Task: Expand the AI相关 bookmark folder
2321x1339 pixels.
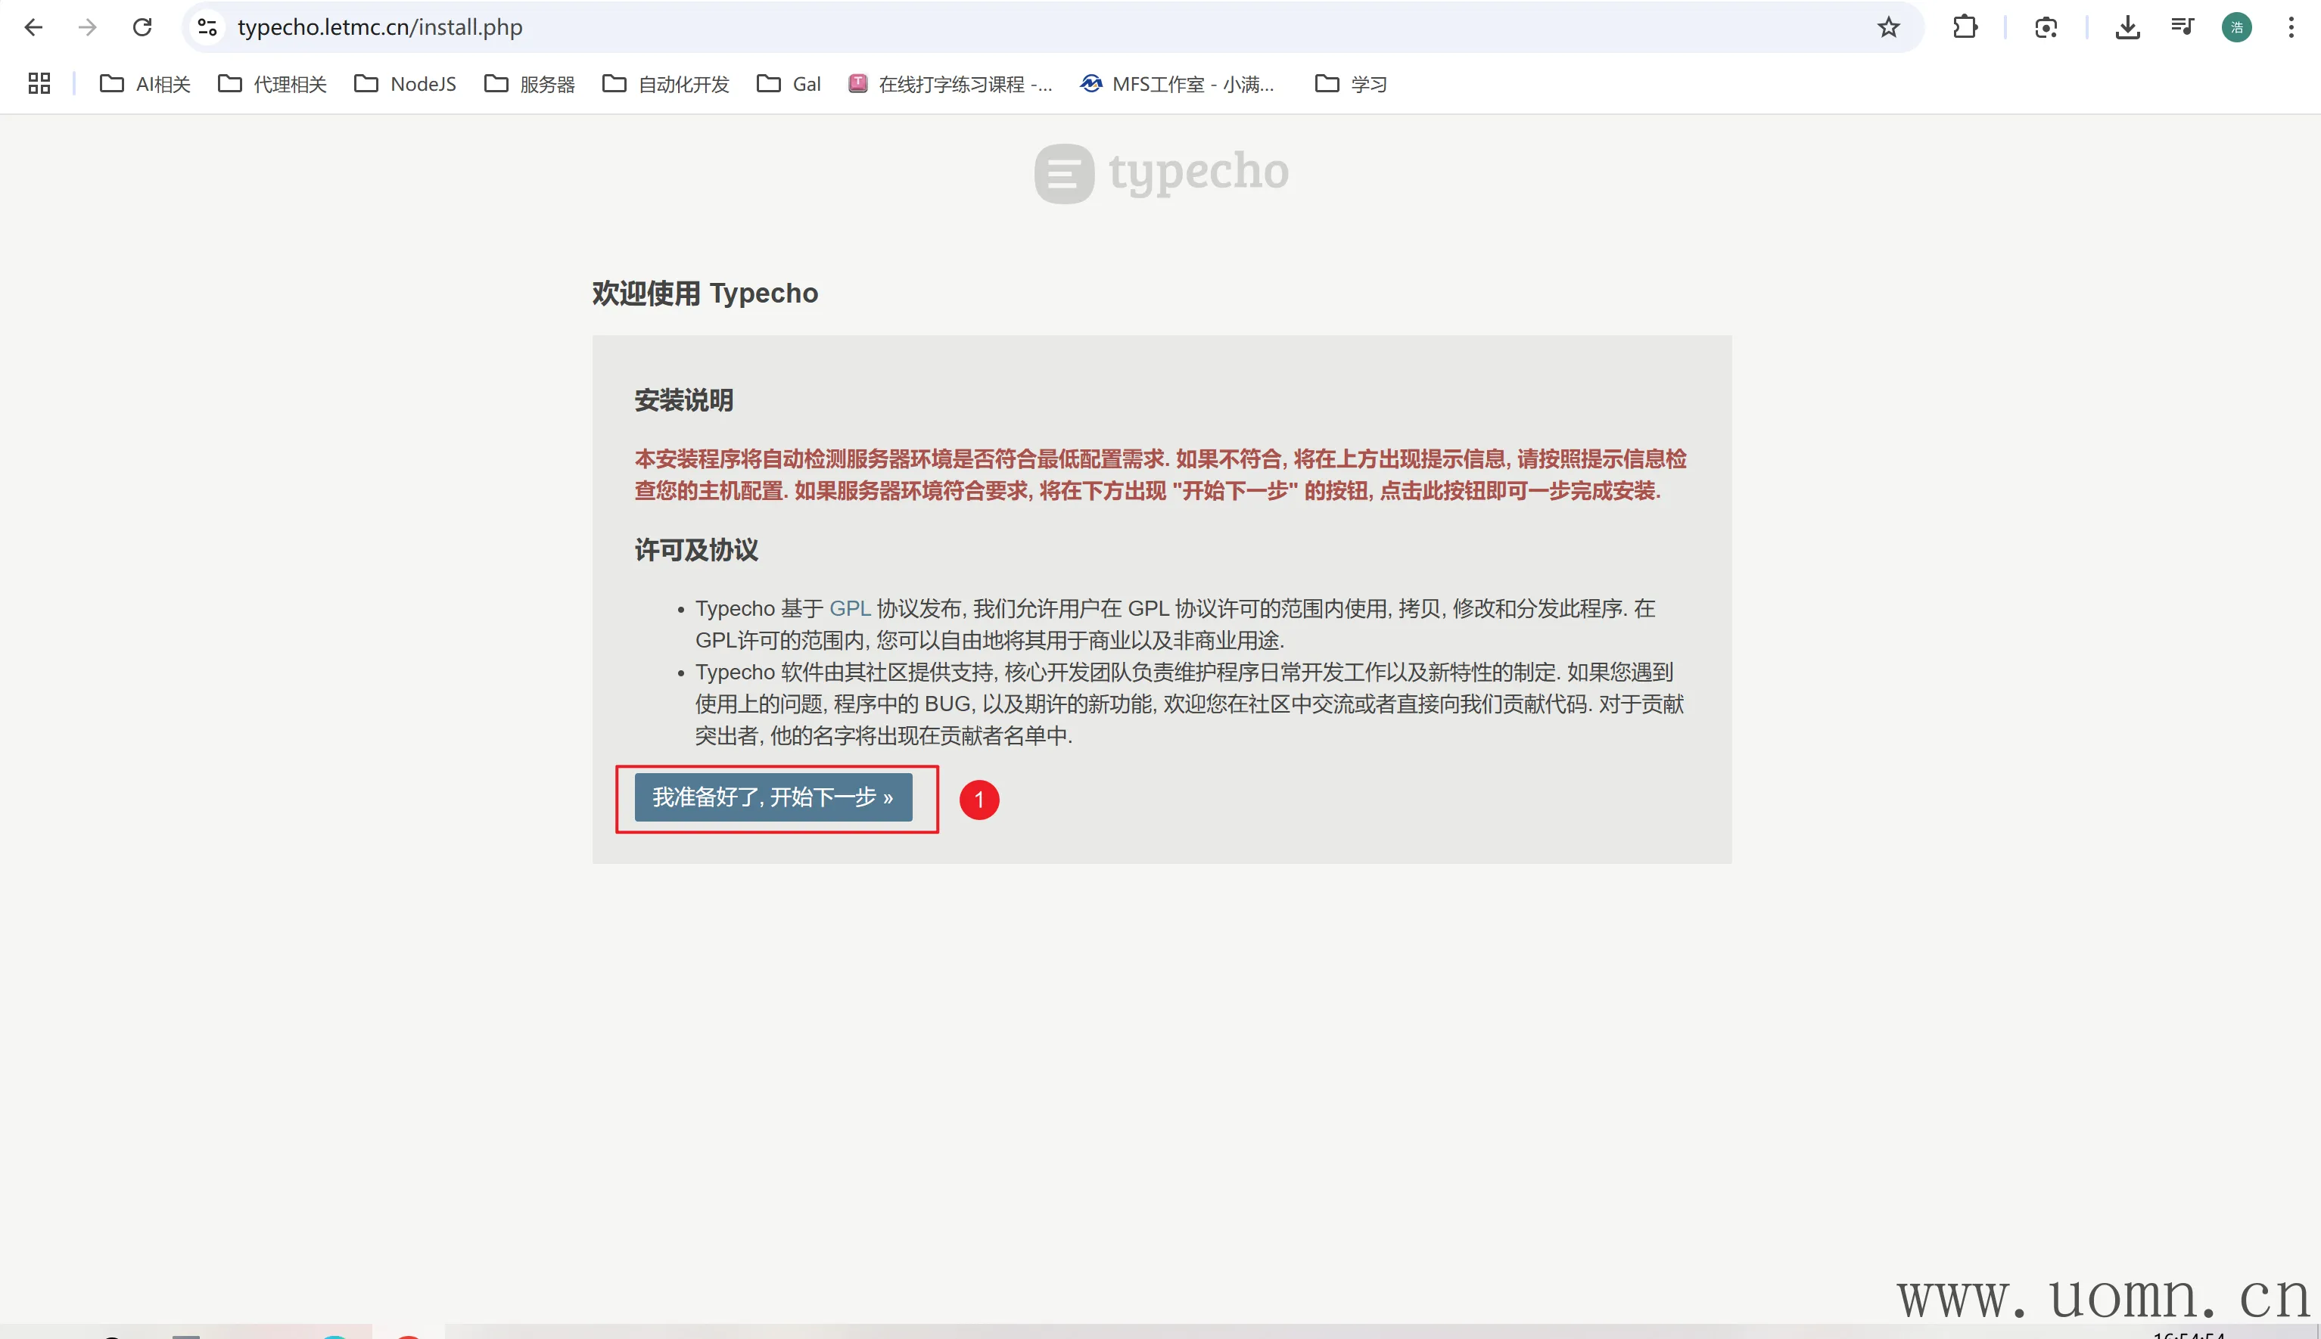Action: click(145, 84)
